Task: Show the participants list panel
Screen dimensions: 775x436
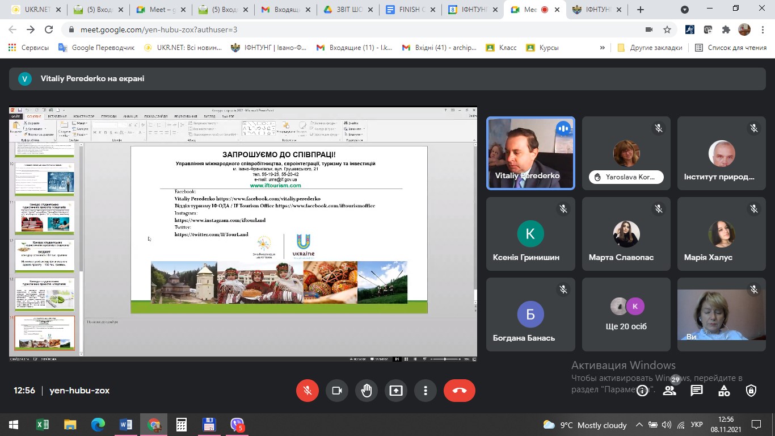Action: click(x=669, y=391)
